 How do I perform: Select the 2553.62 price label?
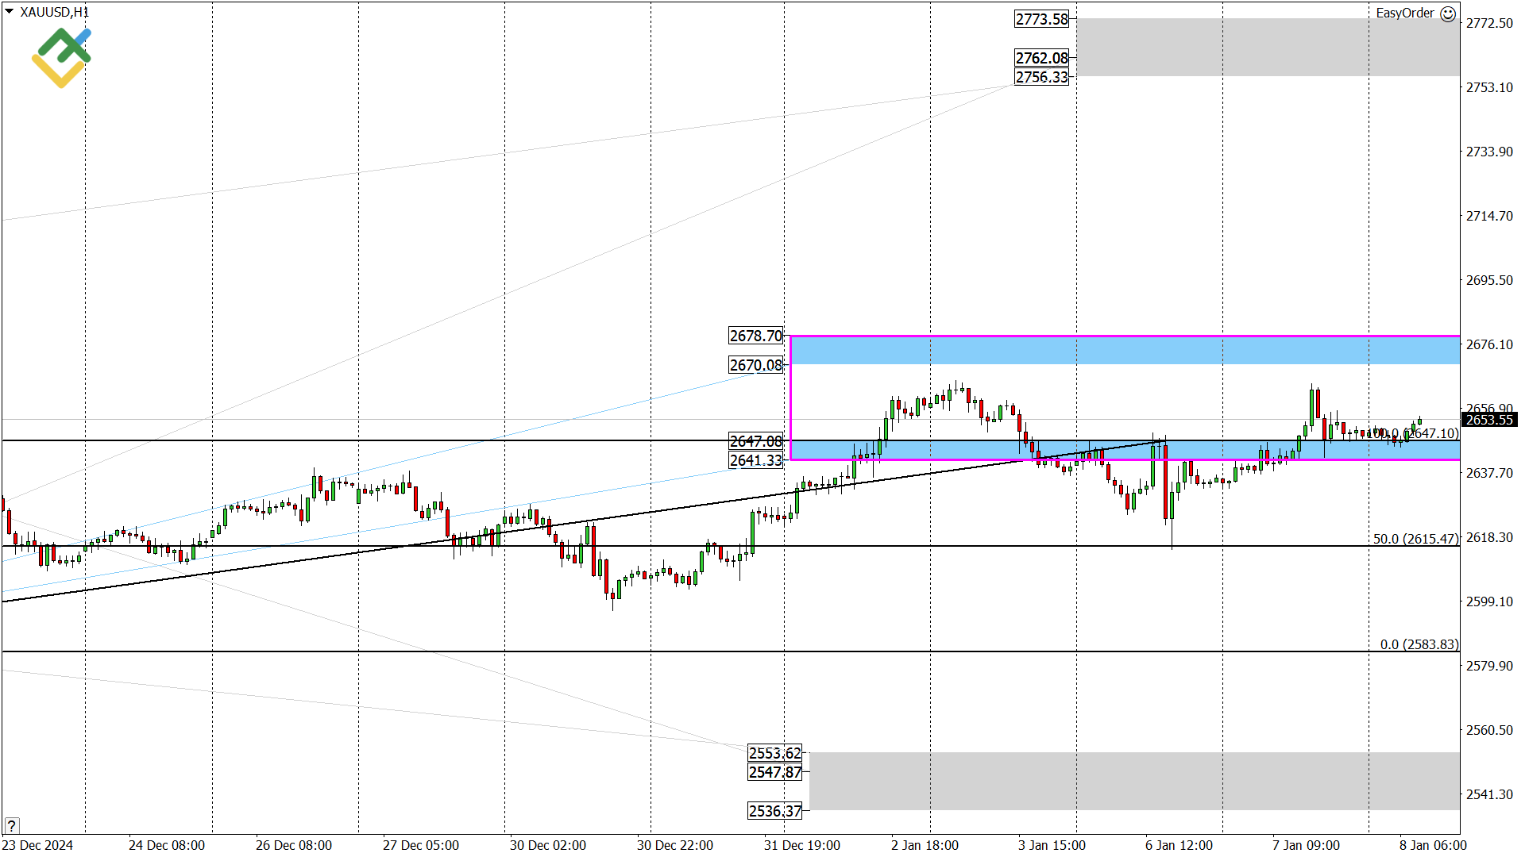click(x=774, y=753)
